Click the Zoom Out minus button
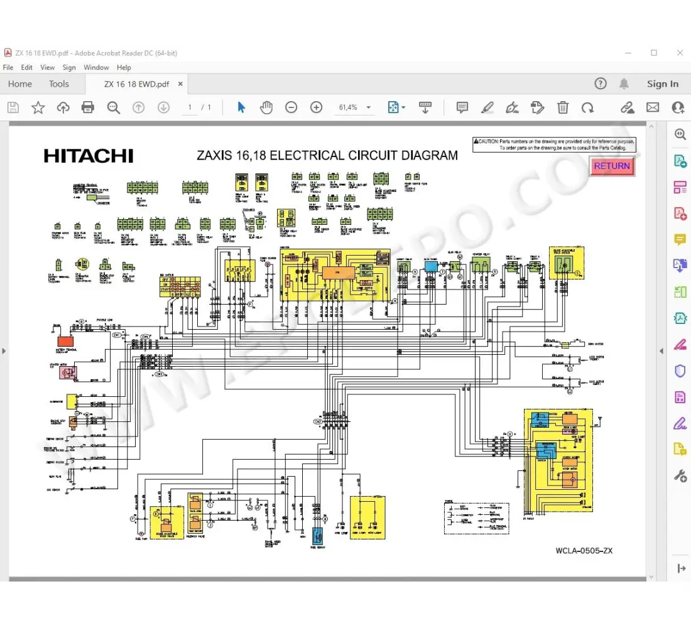The image size is (691, 628). (x=291, y=107)
